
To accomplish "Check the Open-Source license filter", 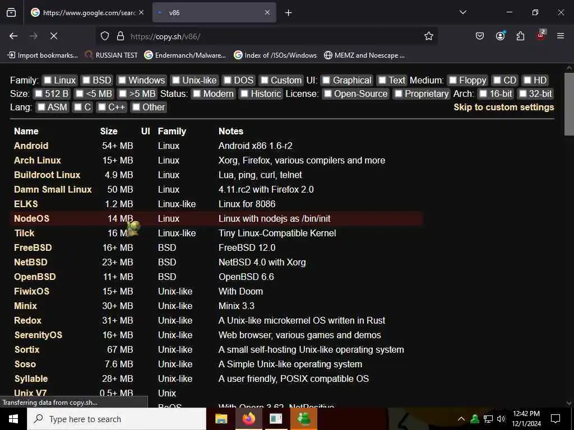I will (328, 94).
